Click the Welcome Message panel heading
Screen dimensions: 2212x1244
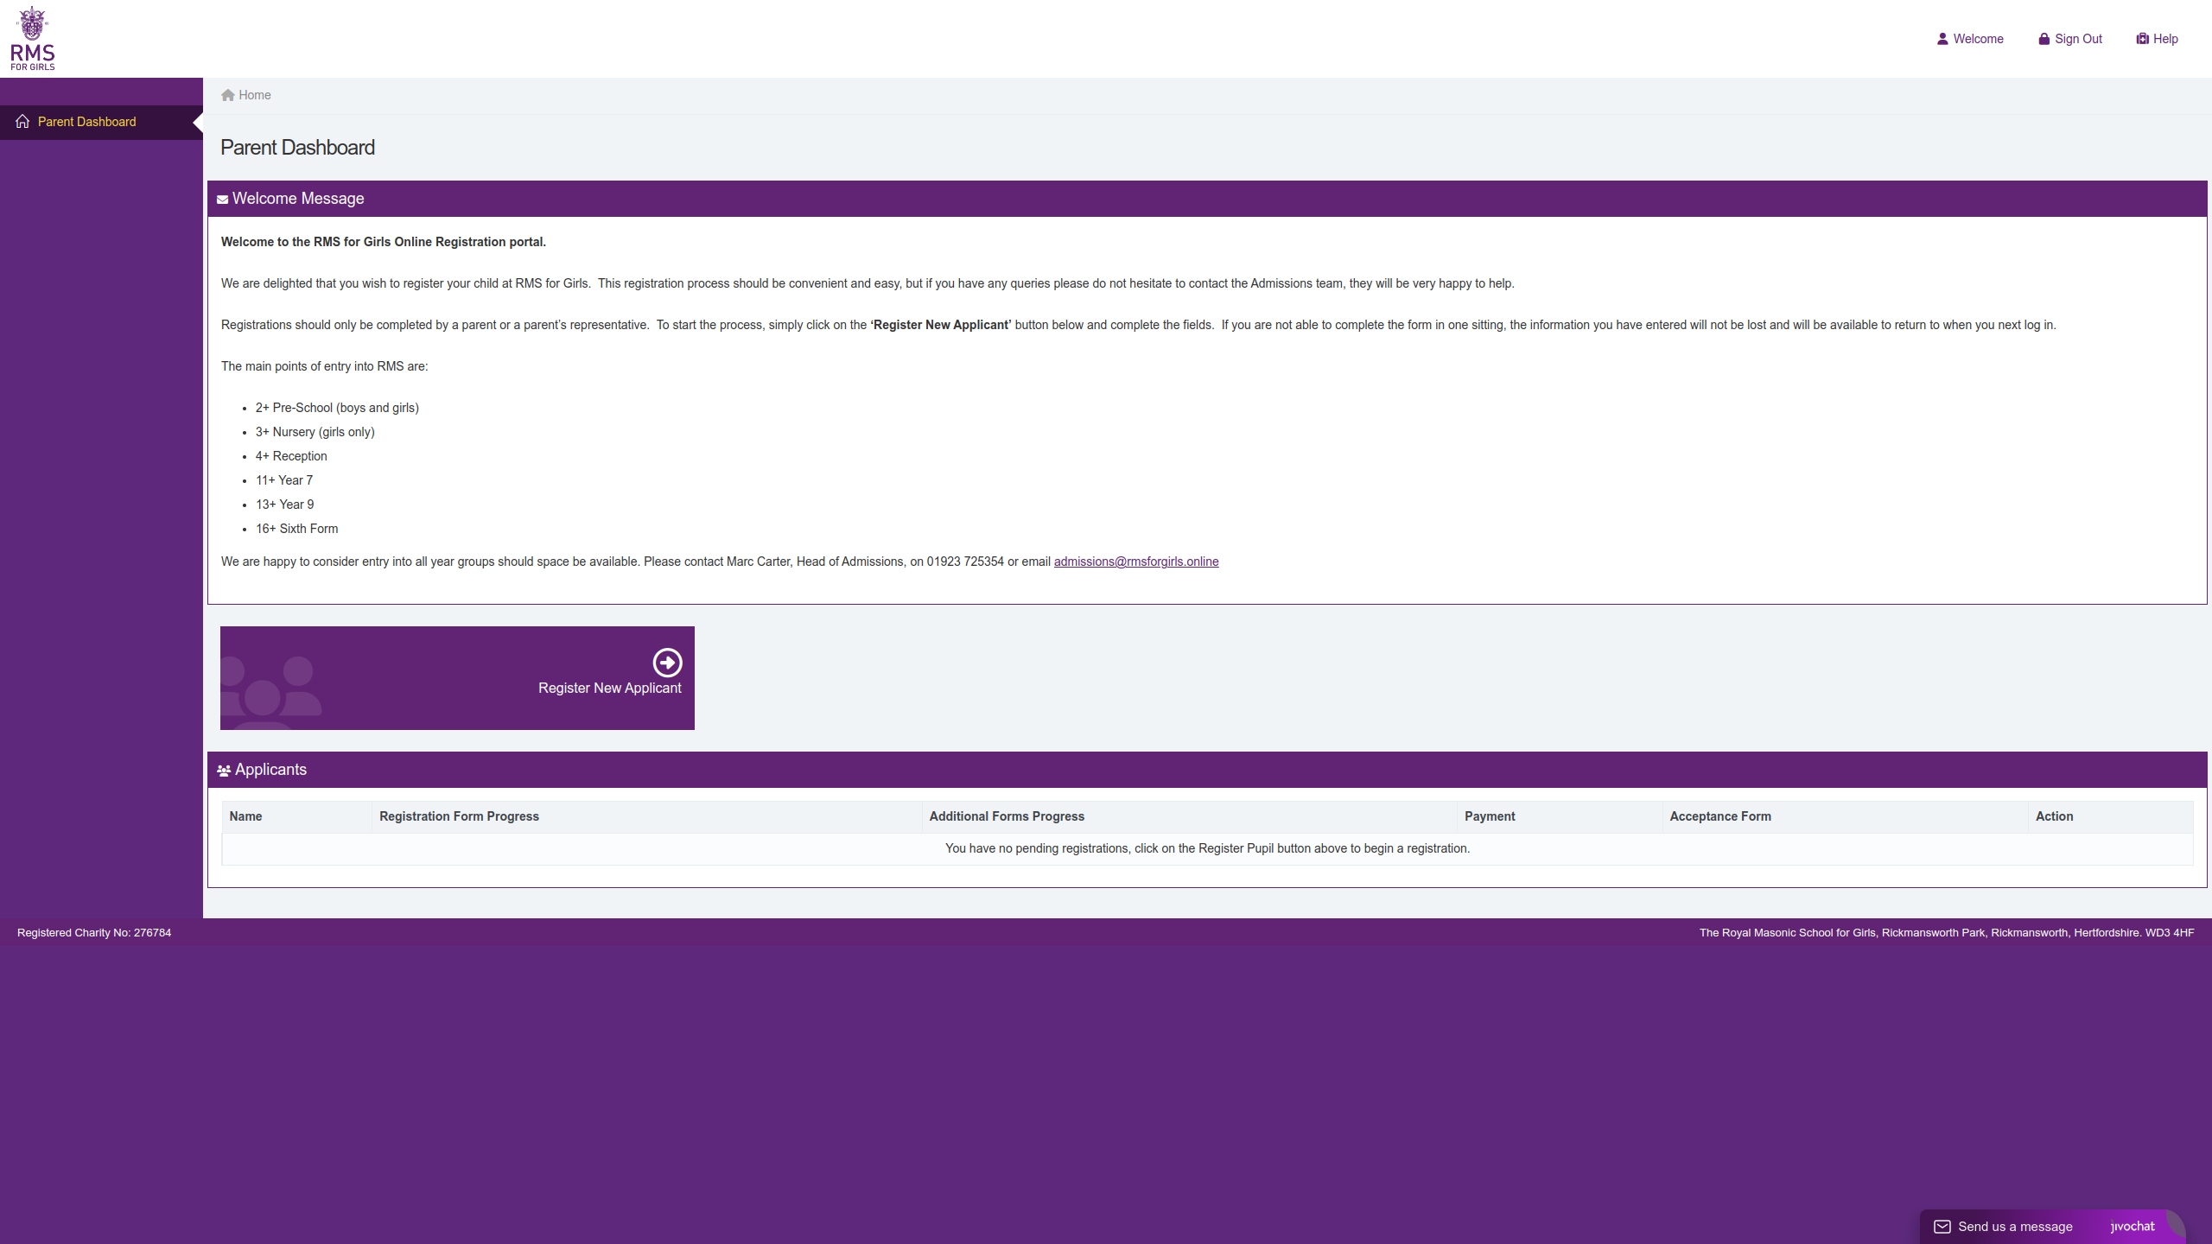pos(298,199)
